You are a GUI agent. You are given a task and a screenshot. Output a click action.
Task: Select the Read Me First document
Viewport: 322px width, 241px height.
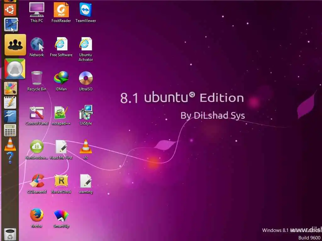point(61,150)
